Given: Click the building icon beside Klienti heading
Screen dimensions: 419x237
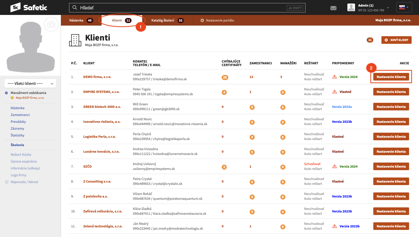Looking at the screenshot, I should pyautogui.click(x=75, y=40).
